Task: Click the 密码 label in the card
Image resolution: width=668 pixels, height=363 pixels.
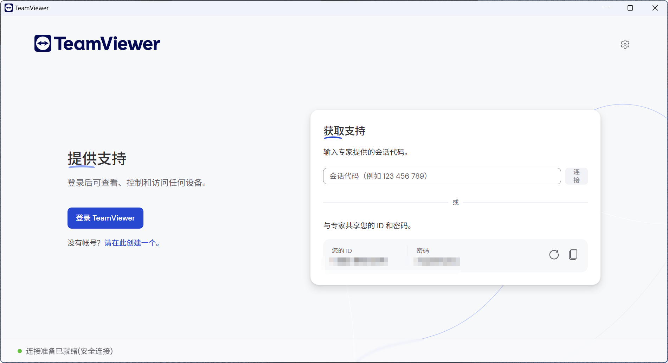Action: coord(423,251)
